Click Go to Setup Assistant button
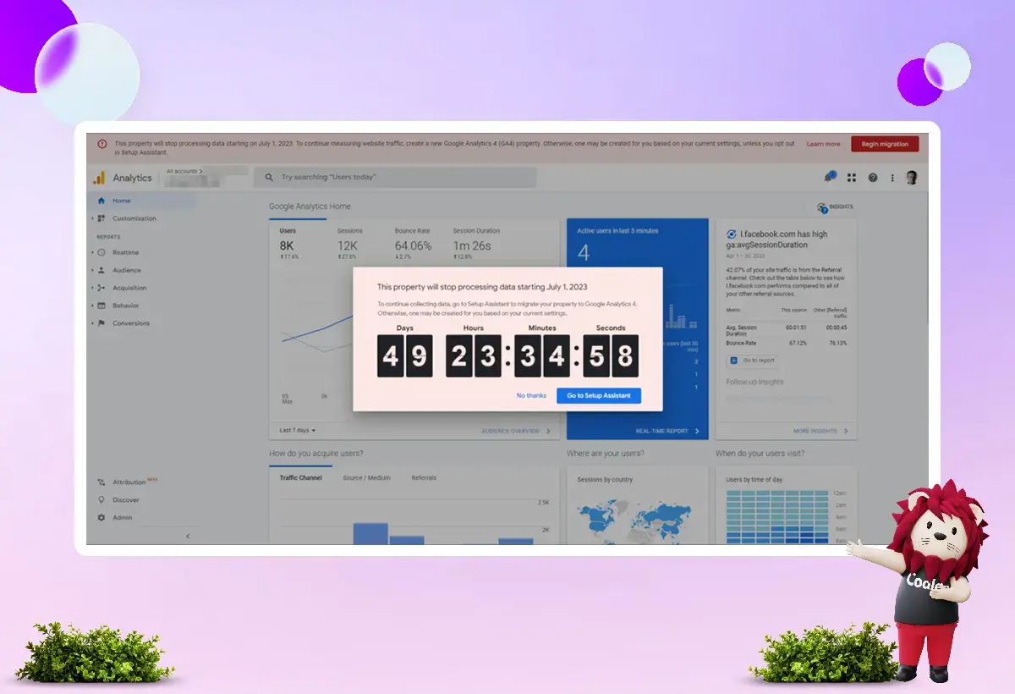The image size is (1015, 694). point(599,395)
